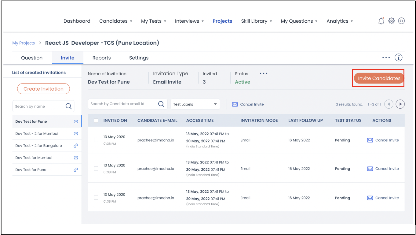
Task: Click Pending status in first row
Action: [342, 140]
